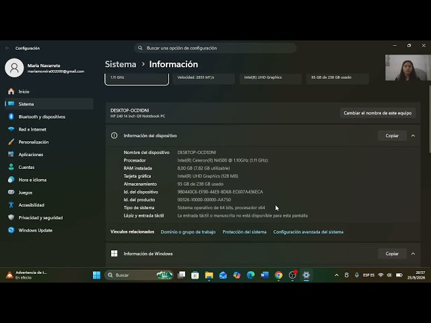This screenshot has height=323, width=431.
Task: Focus the Buscar una opción de configuración field
Action: pos(215,48)
